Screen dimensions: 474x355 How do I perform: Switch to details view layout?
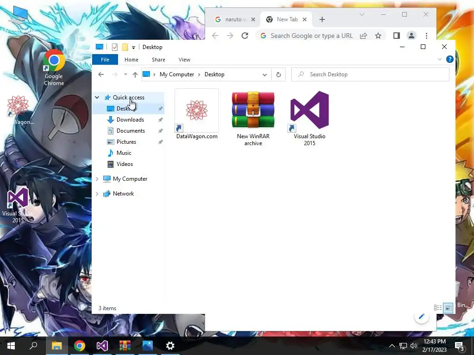(437, 308)
